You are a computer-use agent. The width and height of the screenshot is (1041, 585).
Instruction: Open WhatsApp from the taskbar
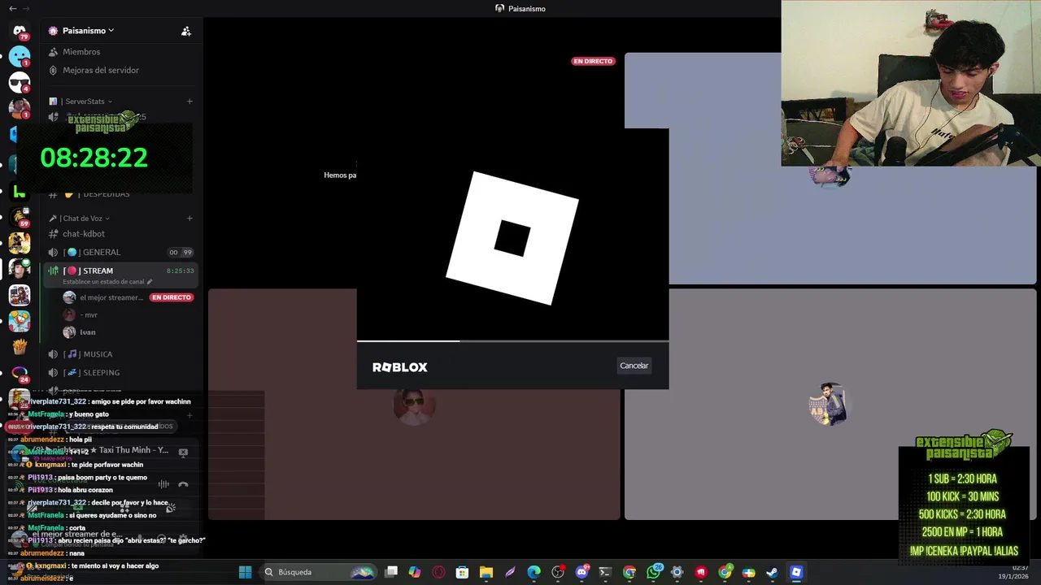[654, 572]
